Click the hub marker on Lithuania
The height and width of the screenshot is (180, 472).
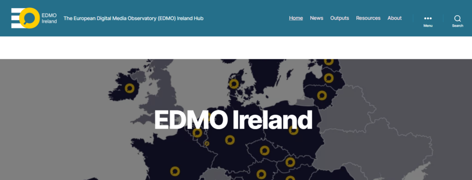(322, 96)
